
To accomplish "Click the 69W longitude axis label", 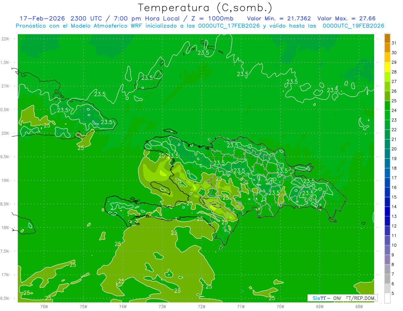I will pyautogui.click(x=320, y=307).
